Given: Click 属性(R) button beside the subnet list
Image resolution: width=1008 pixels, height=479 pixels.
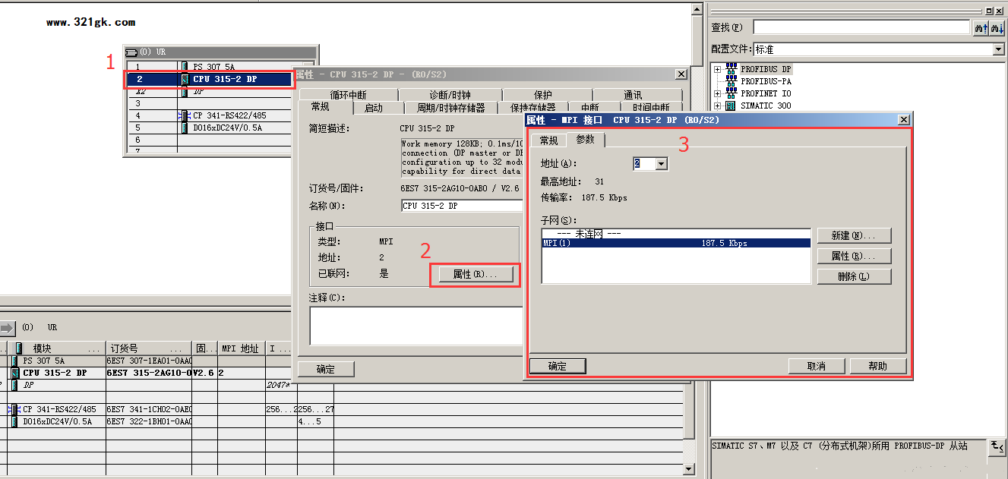Looking at the screenshot, I should [x=854, y=256].
